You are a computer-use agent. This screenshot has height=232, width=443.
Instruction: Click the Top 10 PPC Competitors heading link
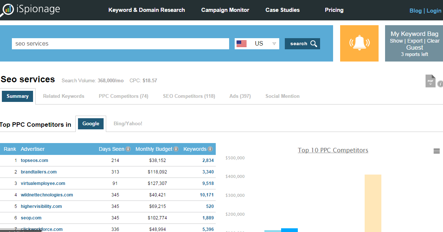pyautogui.click(x=333, y=150)
